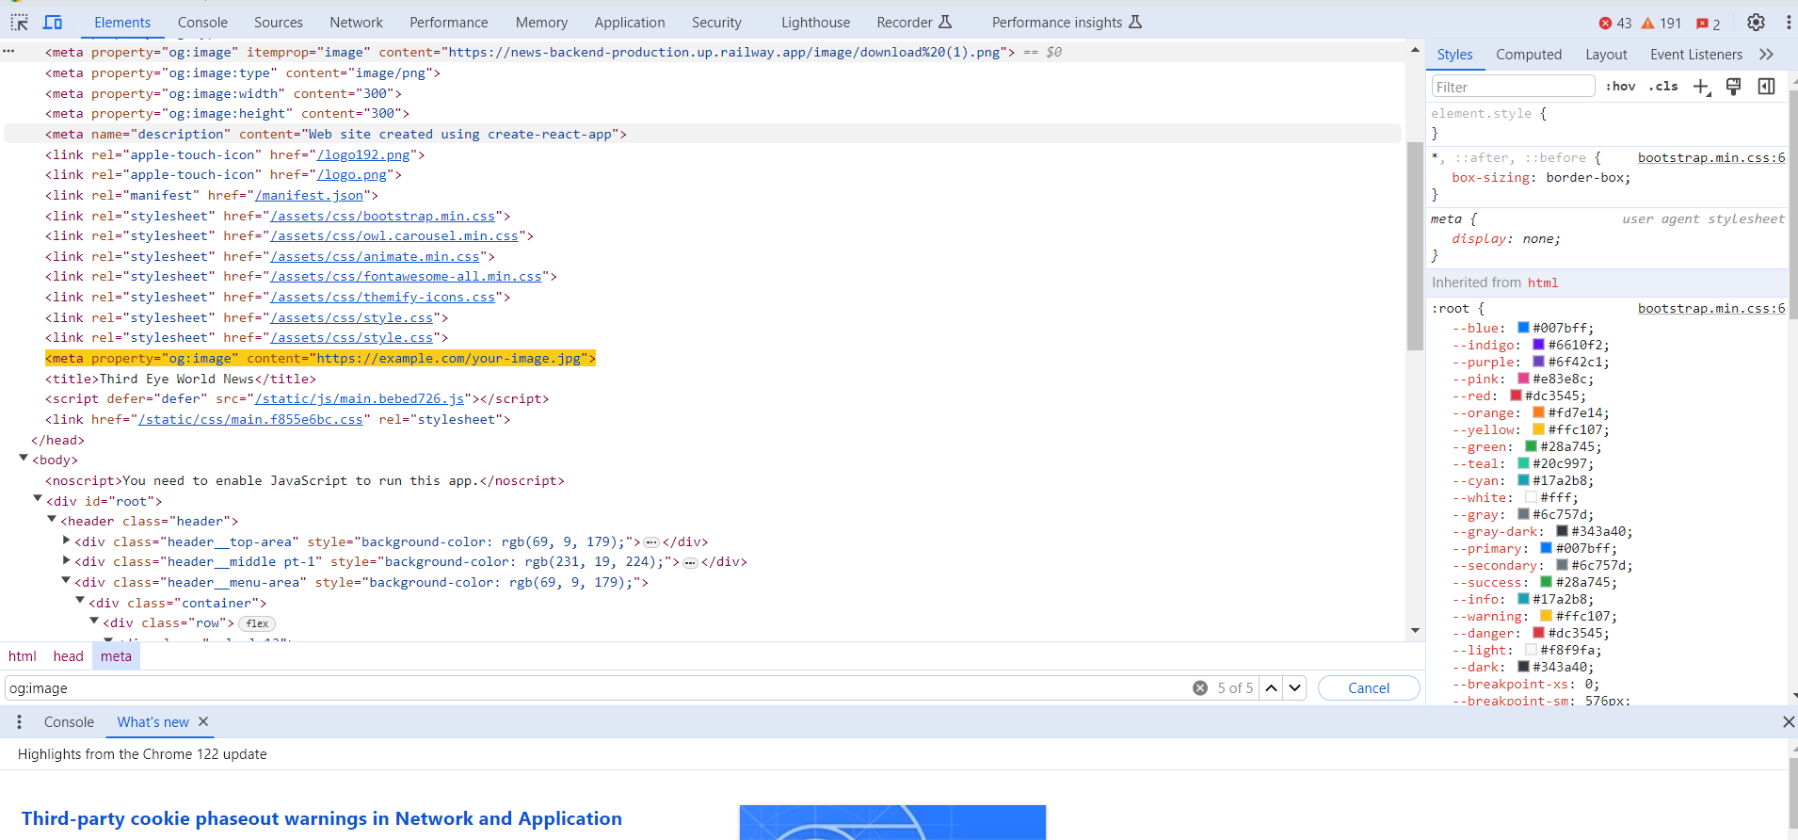Open DevTools settings gear

(1756, 23)
